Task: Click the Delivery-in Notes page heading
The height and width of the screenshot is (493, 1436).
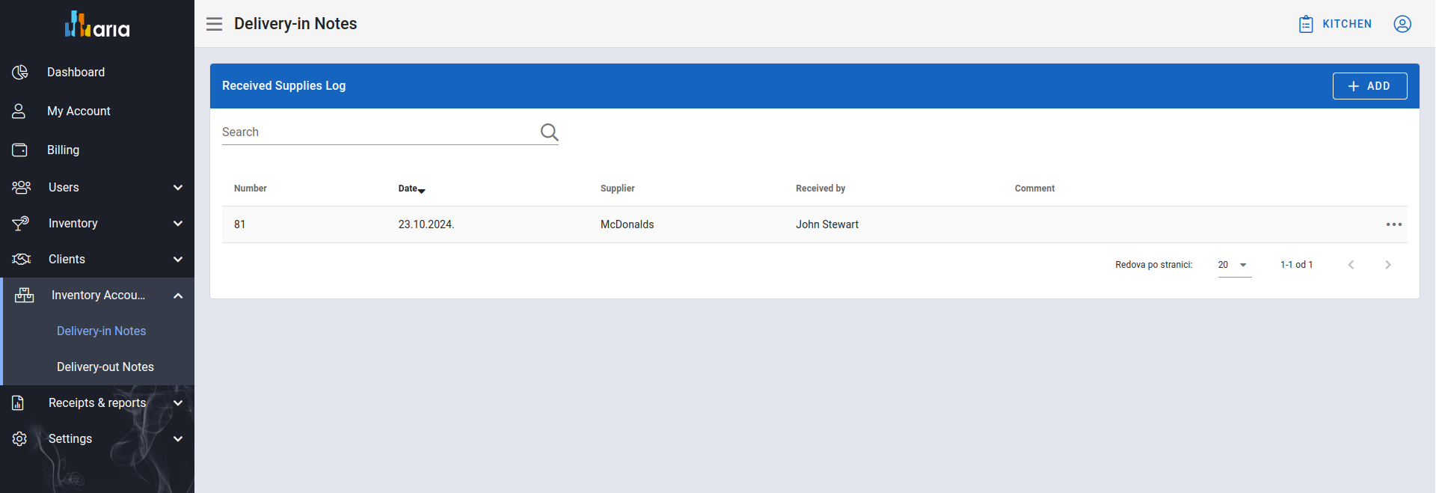Action: [295, 24]
